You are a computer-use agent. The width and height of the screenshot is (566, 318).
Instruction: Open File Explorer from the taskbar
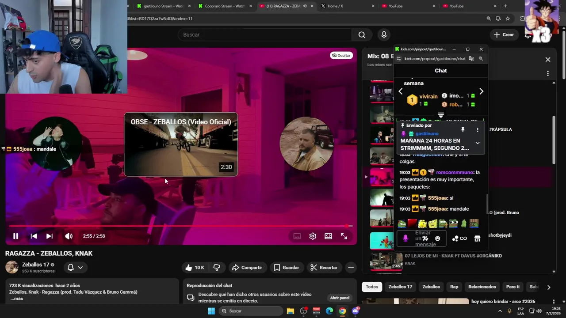point(291,311)
